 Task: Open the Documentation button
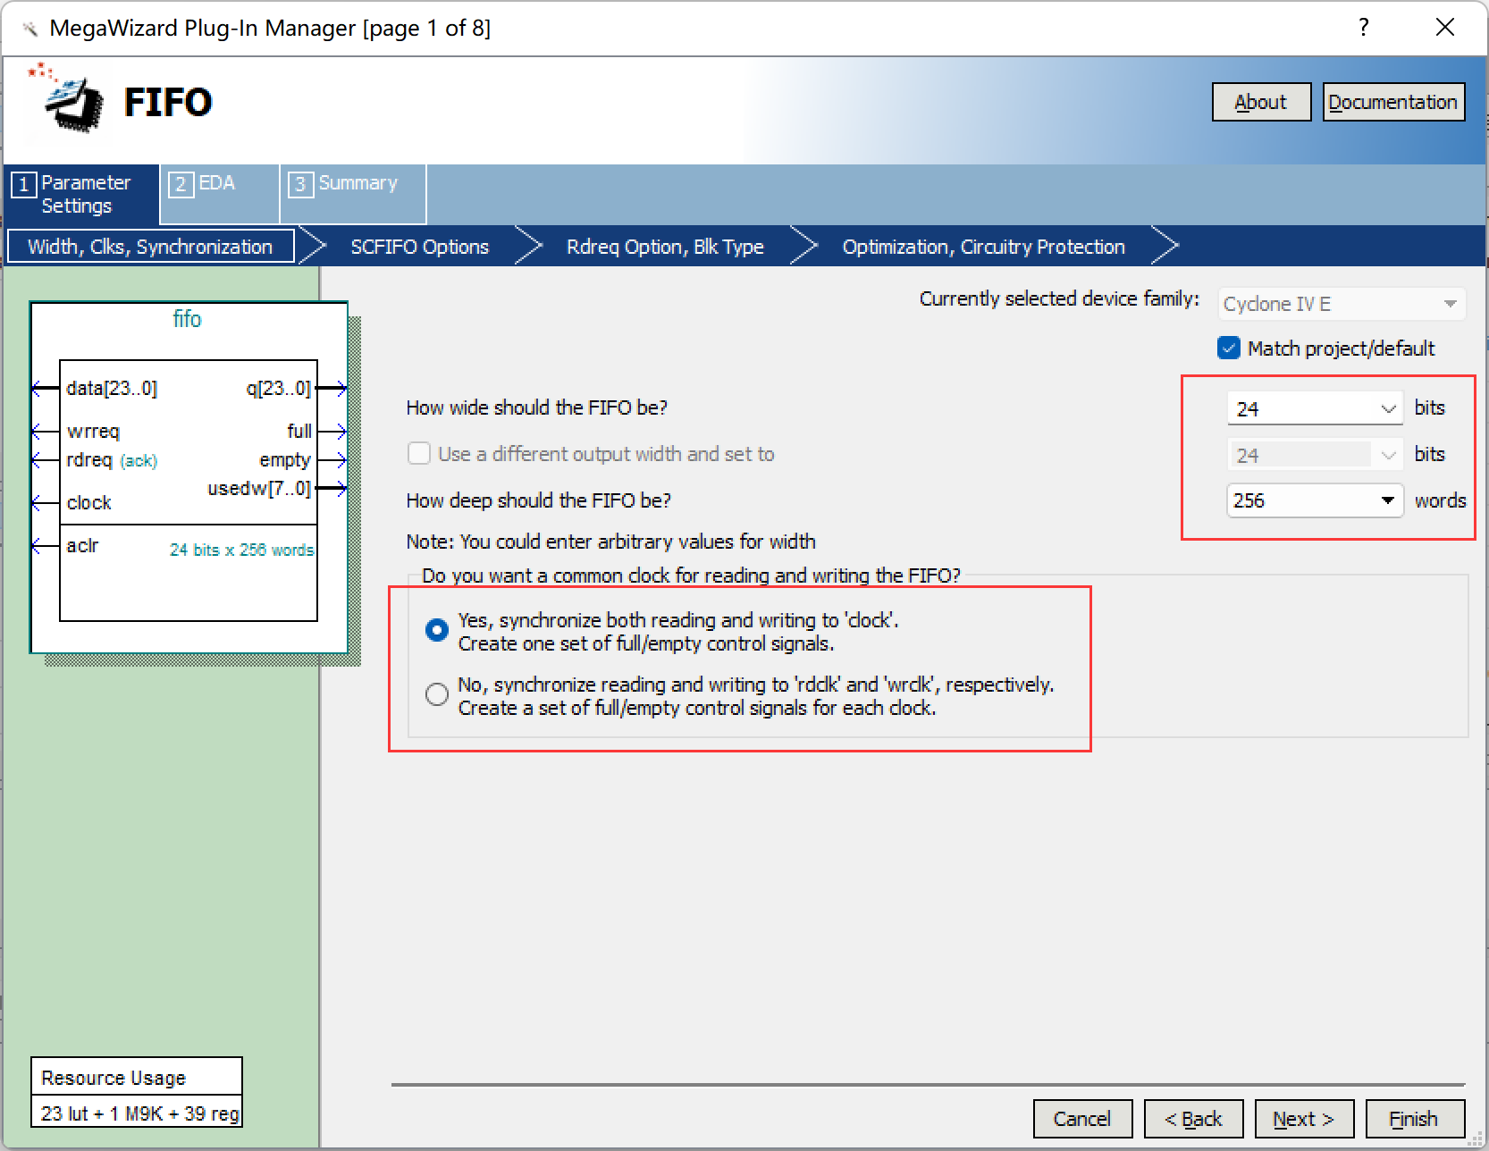[x=1393, y=102]
